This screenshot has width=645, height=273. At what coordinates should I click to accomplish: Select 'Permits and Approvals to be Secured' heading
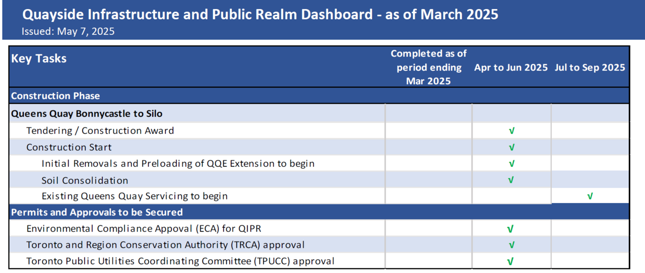[x=97, y=212]
